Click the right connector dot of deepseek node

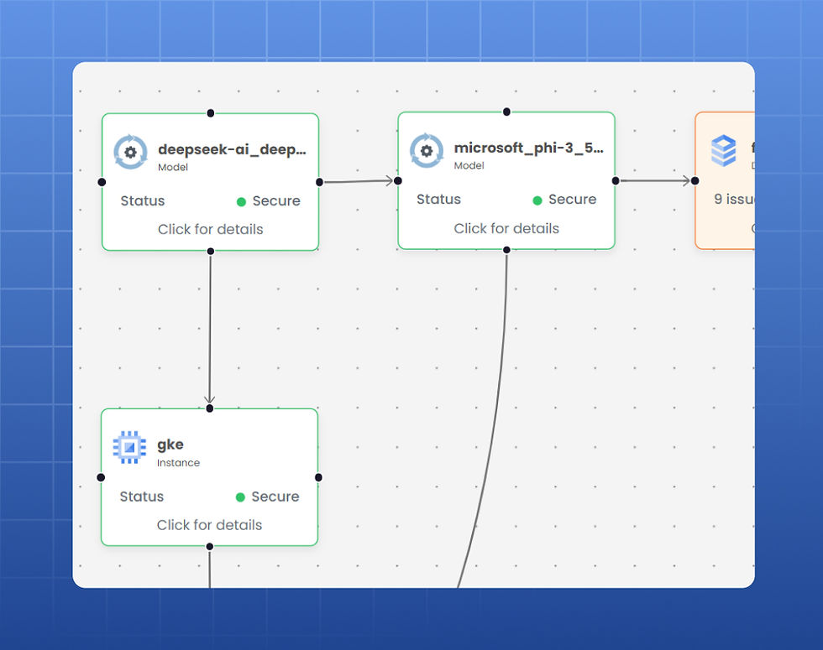(319, 182)
